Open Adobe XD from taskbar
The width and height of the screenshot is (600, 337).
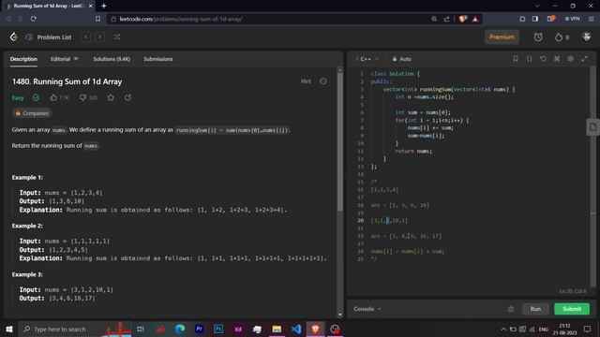point(238,329)
